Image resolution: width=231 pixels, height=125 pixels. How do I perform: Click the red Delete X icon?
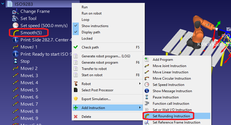tap(76, 116)
